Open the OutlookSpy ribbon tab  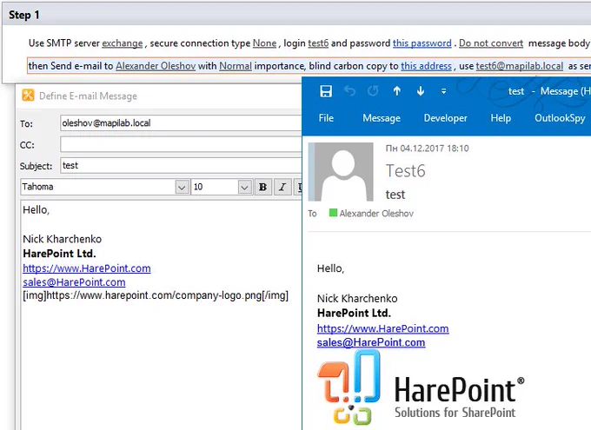(x=560, y=118)
